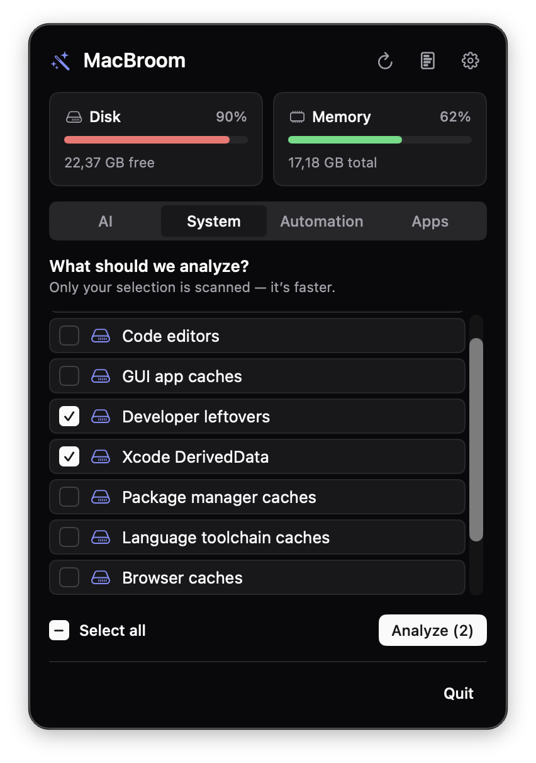
Task: Click the '22,37 GB free' text
Action: pyautogui.click(x=109, y=162)
